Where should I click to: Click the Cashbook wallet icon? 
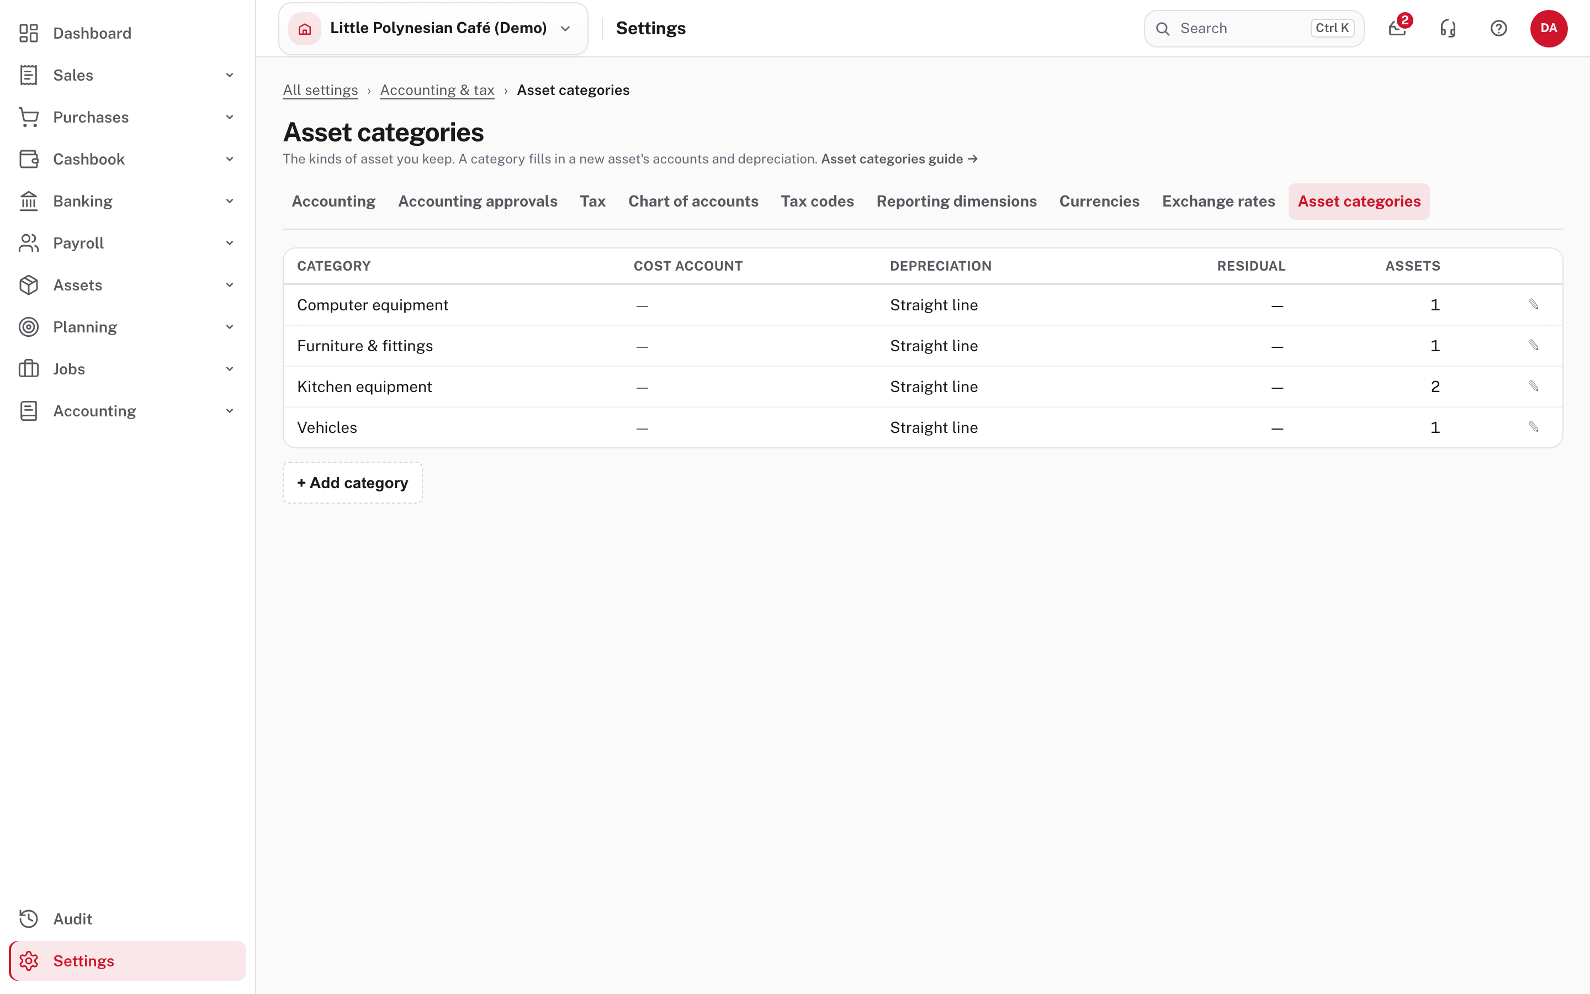point(28,159)
